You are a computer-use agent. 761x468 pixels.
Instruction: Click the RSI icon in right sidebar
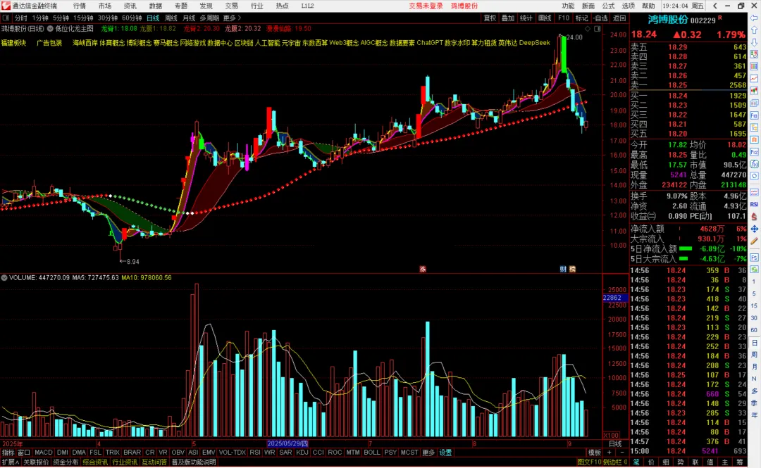(x=754, y=204)
